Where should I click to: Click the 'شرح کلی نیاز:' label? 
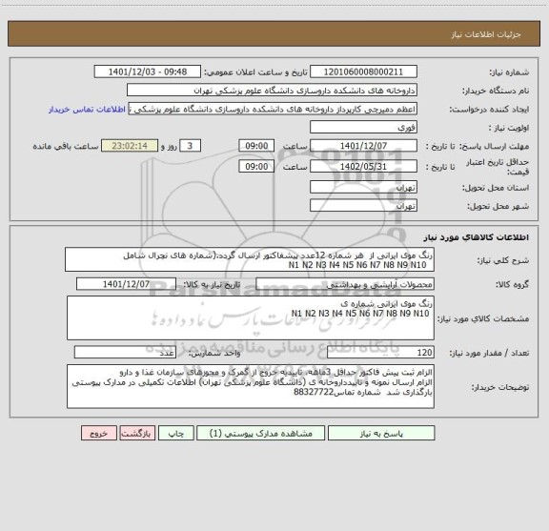coord(503,260)
